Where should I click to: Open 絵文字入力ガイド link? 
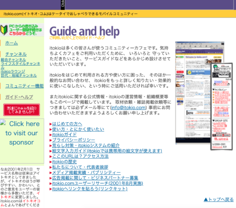(107, 151)
